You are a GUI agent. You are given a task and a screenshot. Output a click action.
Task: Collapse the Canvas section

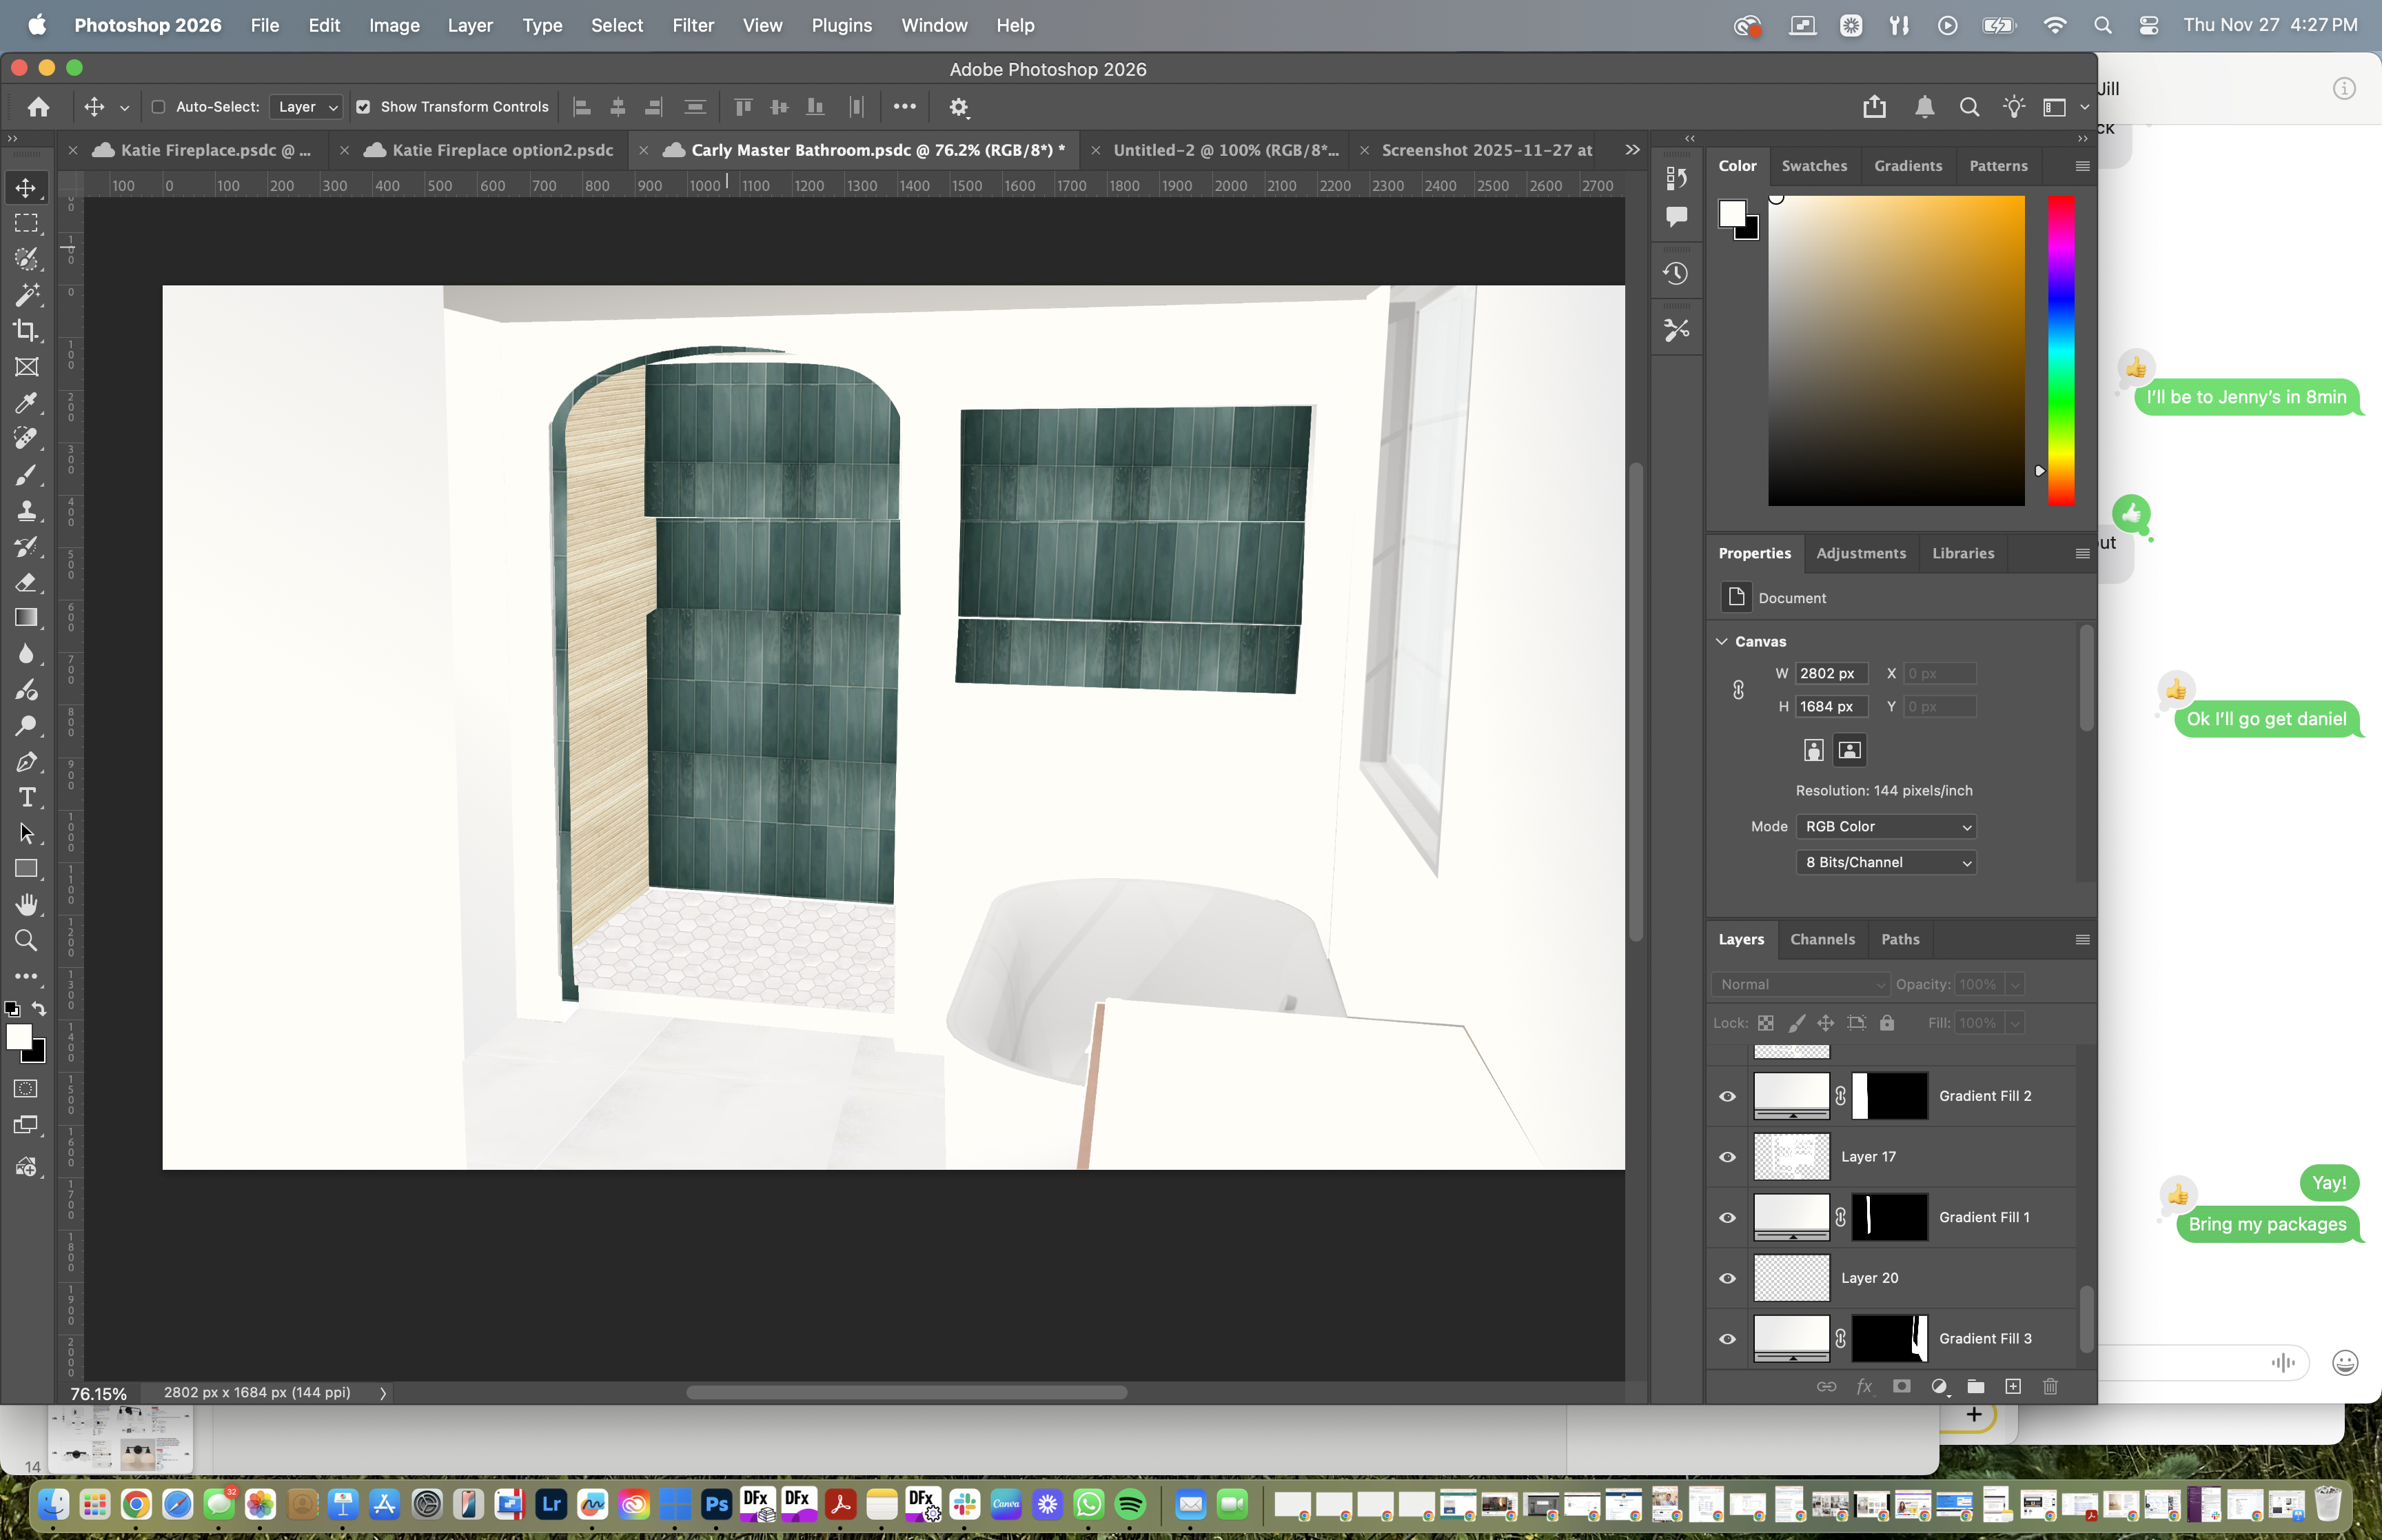(x=1721, y=641)
